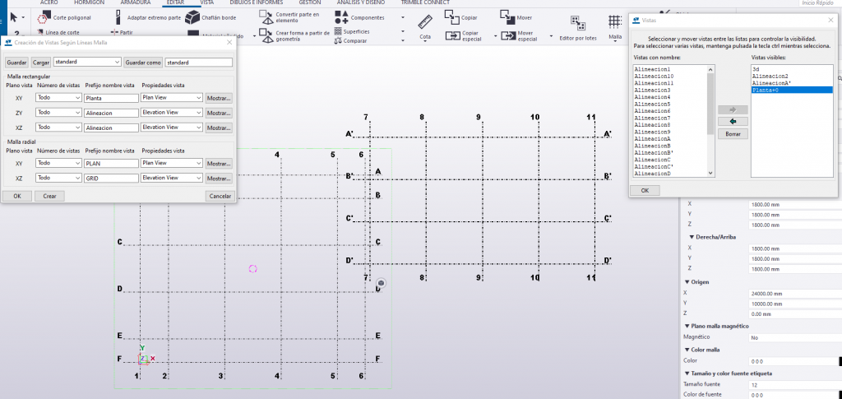Image resolution: width=842 pixels, height=399 pixels.
Task: Click the Cargar button
Action: [41, 63]
